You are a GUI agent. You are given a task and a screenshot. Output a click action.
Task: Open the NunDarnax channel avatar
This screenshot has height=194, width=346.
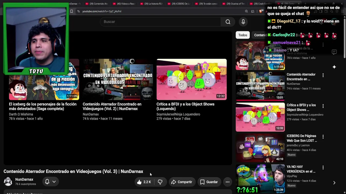pos(8,182)
